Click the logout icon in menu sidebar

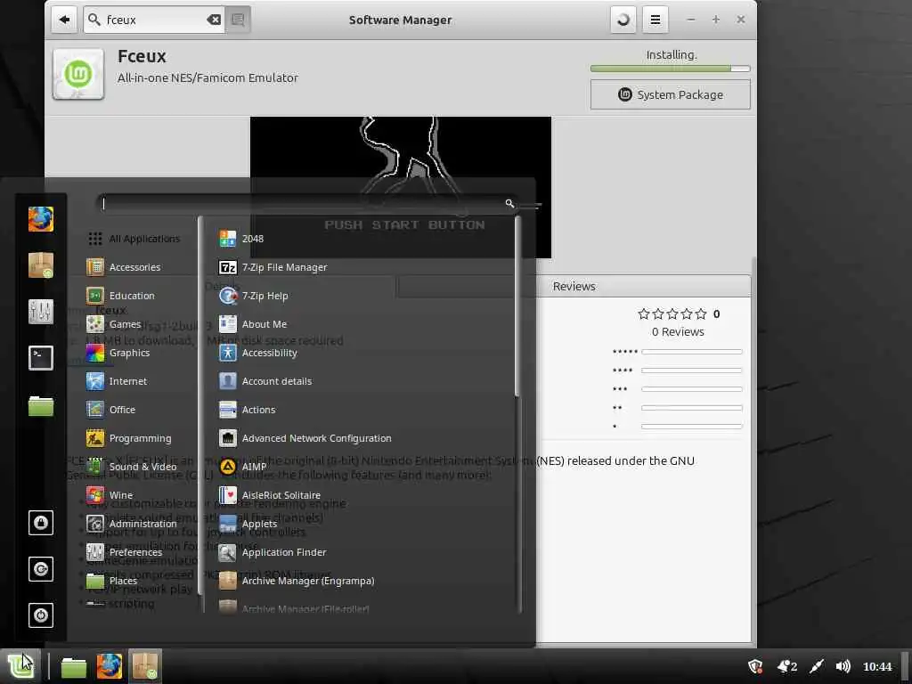pyautogui.click(x=41, y=568)
